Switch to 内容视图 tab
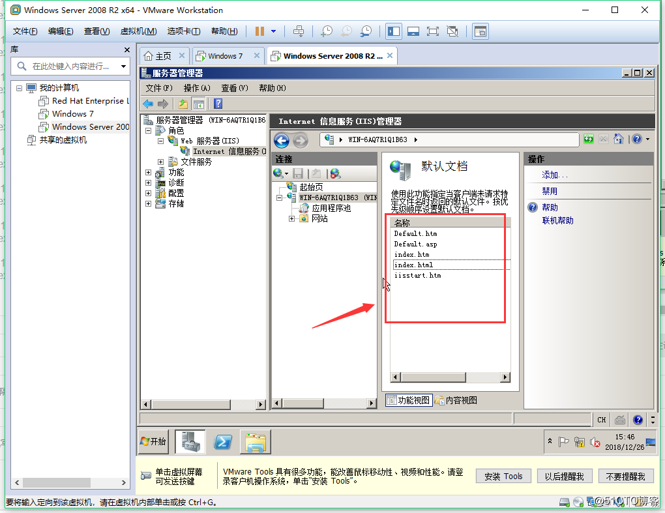The width and height of the screenshot is (665, 513). click(x=456, y=400)
